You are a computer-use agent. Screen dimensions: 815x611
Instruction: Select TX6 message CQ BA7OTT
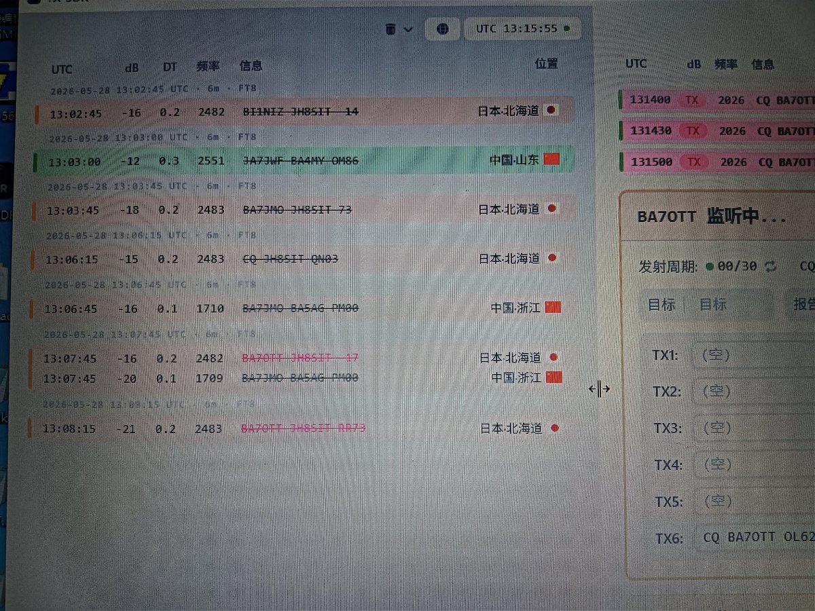[754, 538]
